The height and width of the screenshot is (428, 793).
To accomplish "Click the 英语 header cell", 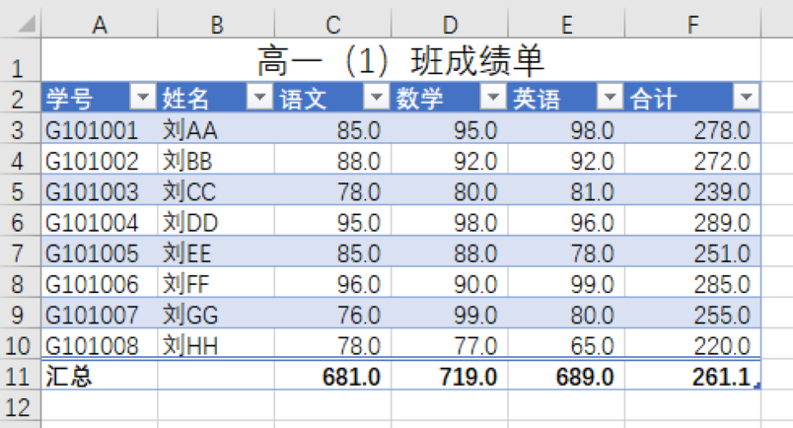I will [566, 97].
